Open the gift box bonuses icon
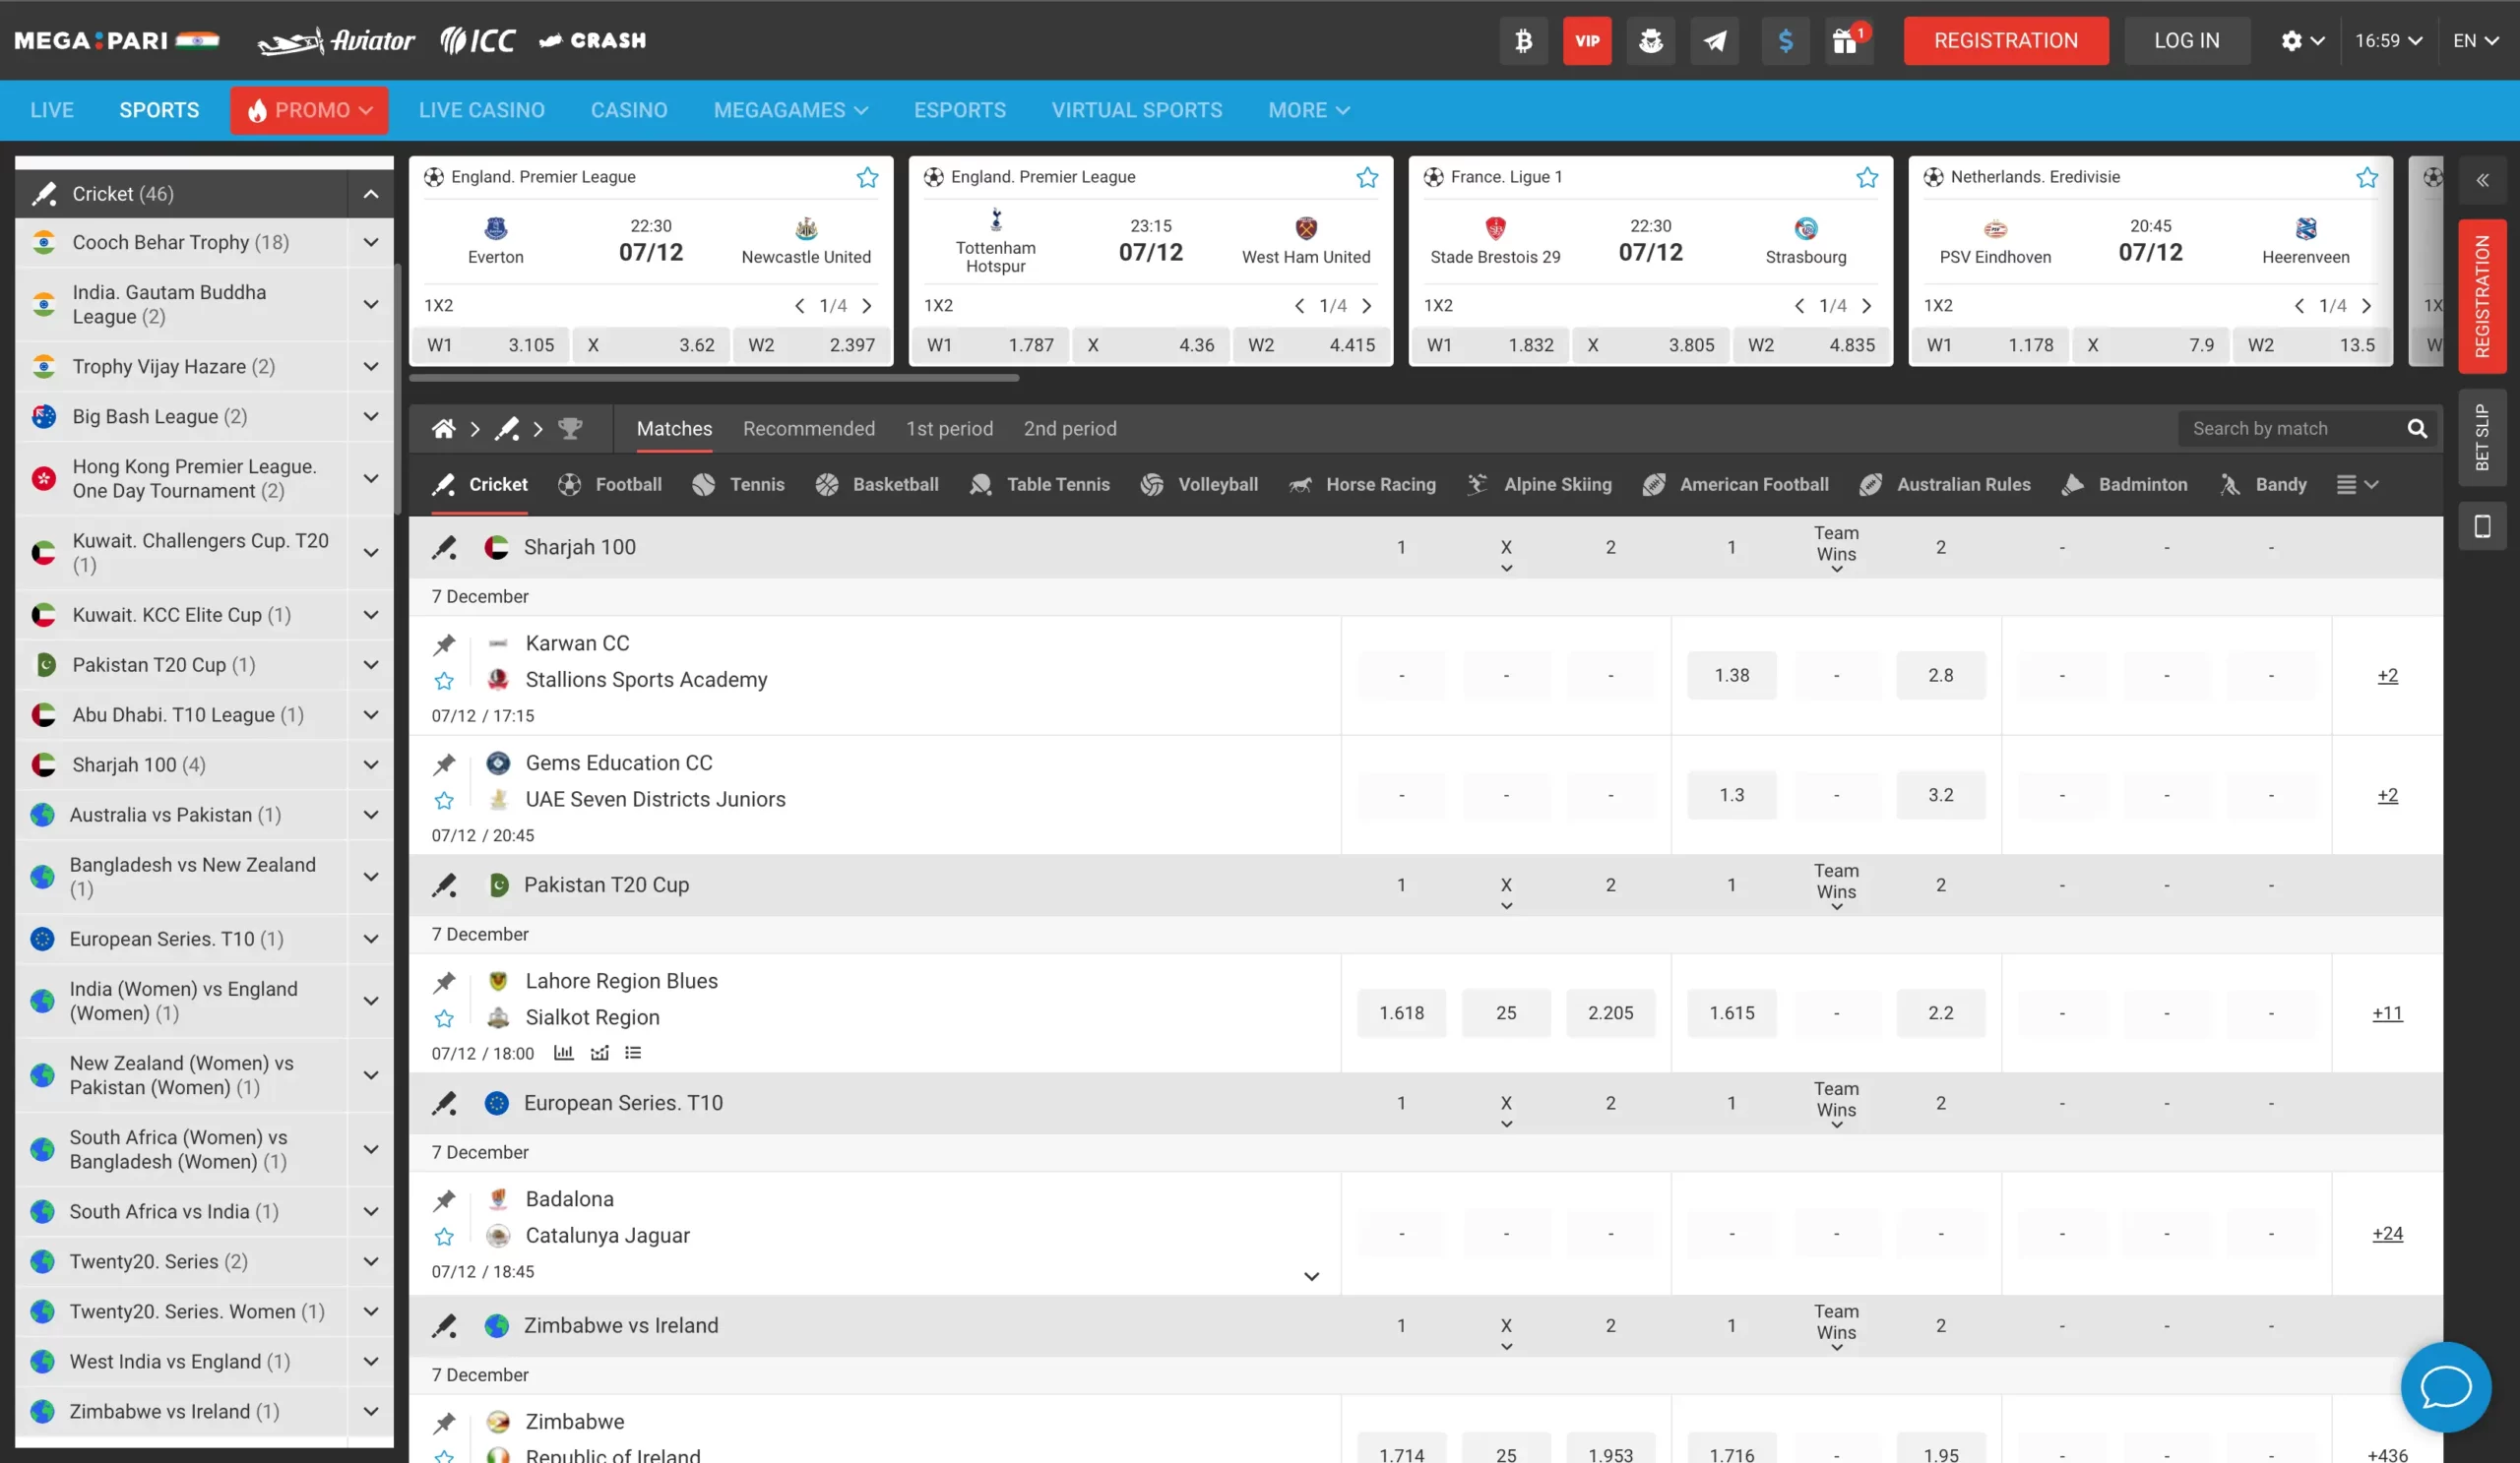The image size is (2520, 1463). (1847, 41)
